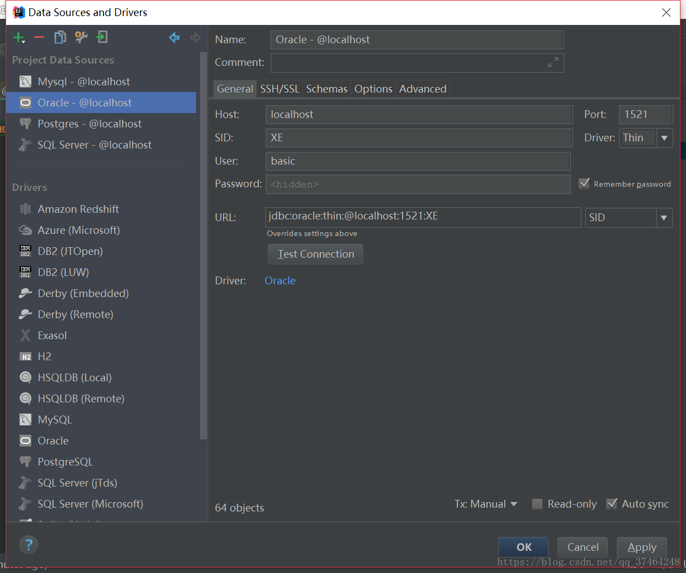The width and height of the screenshot is (686, 573).
Task: Toggle the Auto sync checkbox
Action: click(612, 504)
